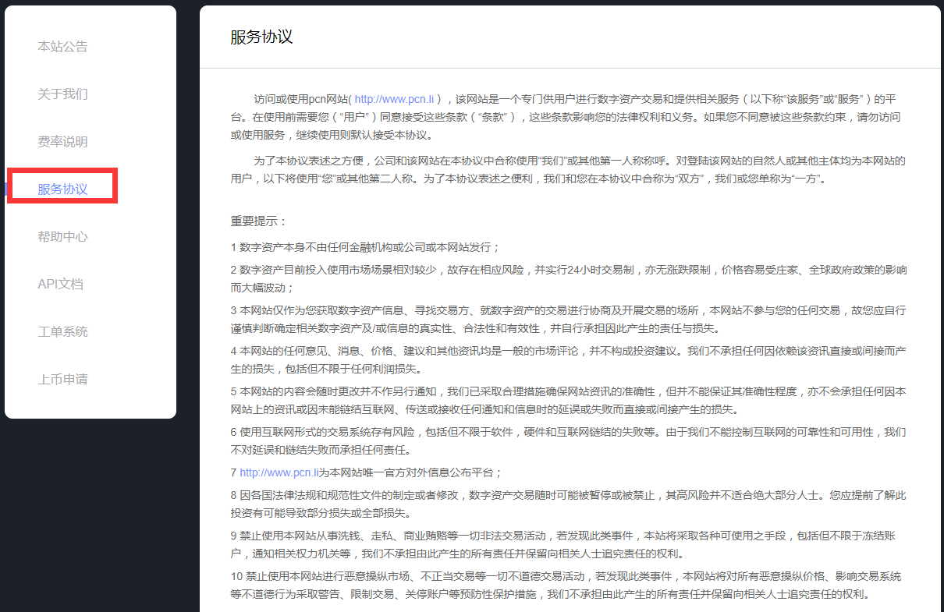This screenshot has height=612, width=944.
Task: Navigate to the API文档 page
Action: (x=60, y=285)
